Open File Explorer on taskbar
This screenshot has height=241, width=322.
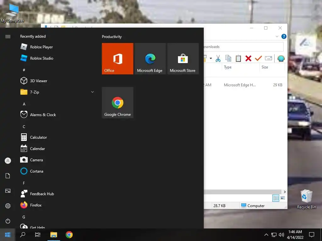tap(53, 235)
